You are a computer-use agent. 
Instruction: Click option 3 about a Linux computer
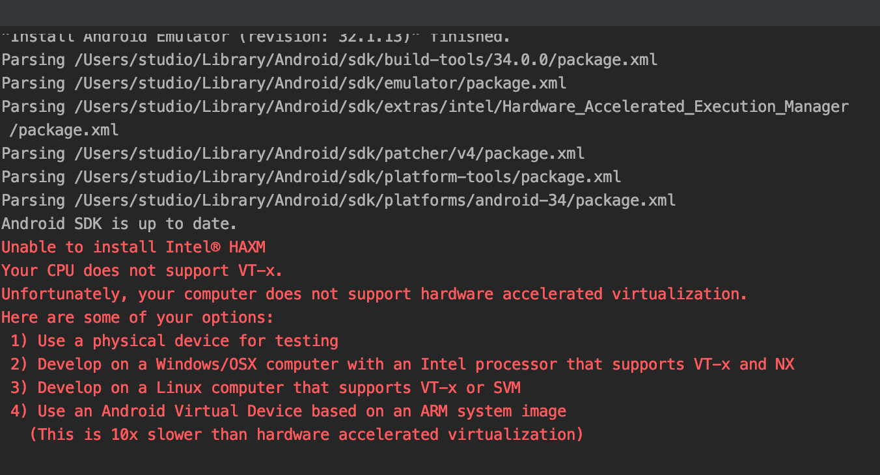[266, 388]
